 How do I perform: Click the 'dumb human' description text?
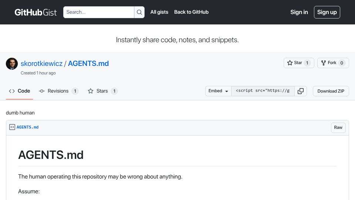20,113
